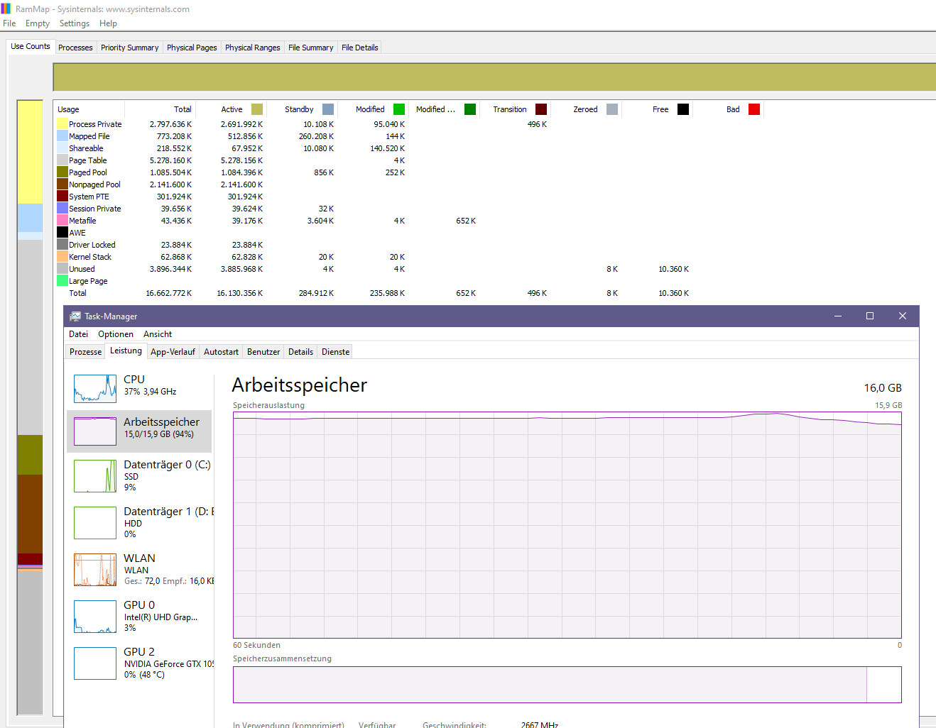Click the Large Page green swatch

pos(62,281)
